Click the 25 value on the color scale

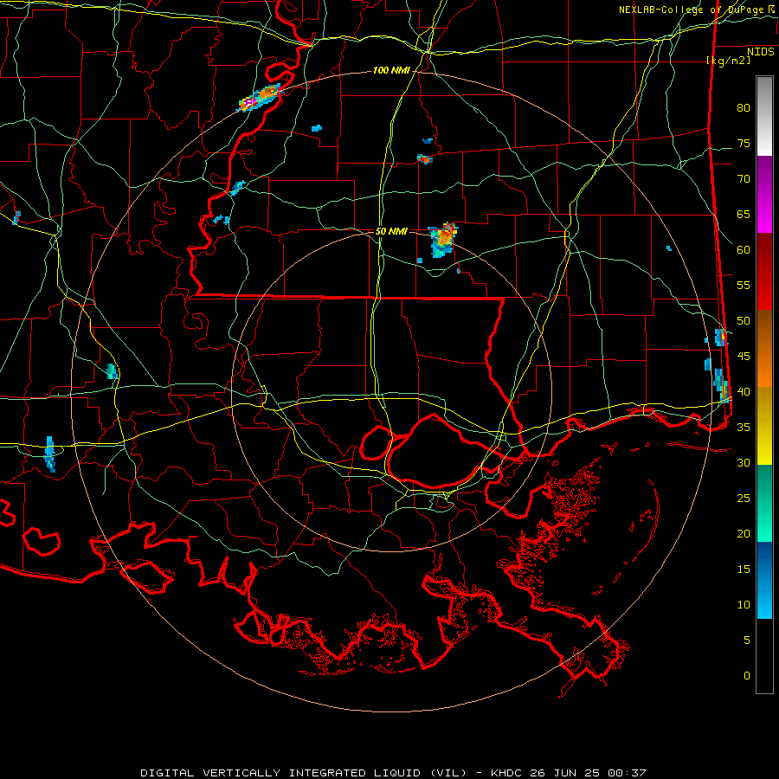tap(744, 498)
